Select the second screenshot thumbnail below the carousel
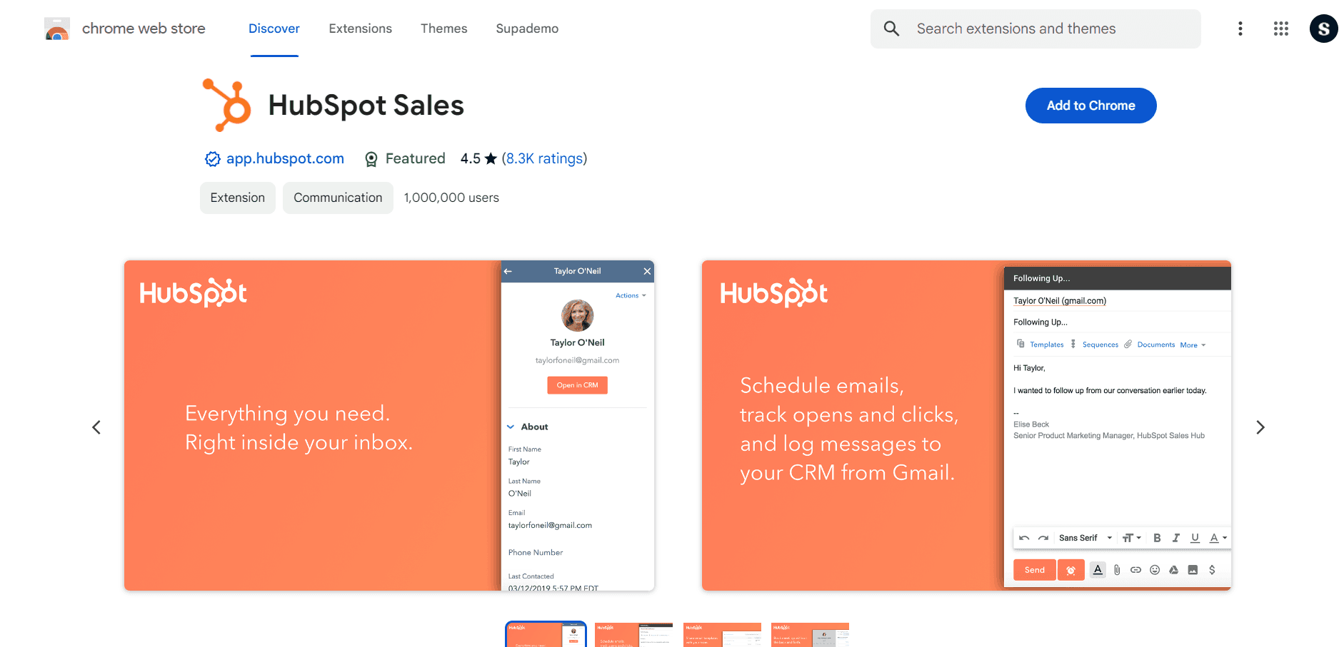The width and height of the screenshot is (1344, 647). click(x=633, y=635)
